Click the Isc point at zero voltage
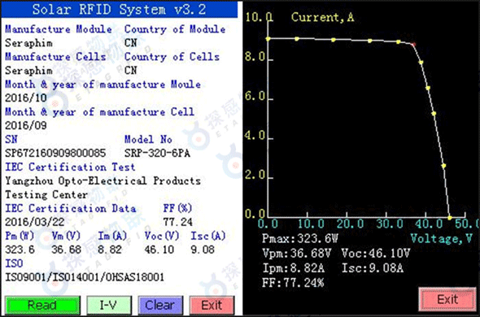Screen dimensions: 480x317 point(268,39)
